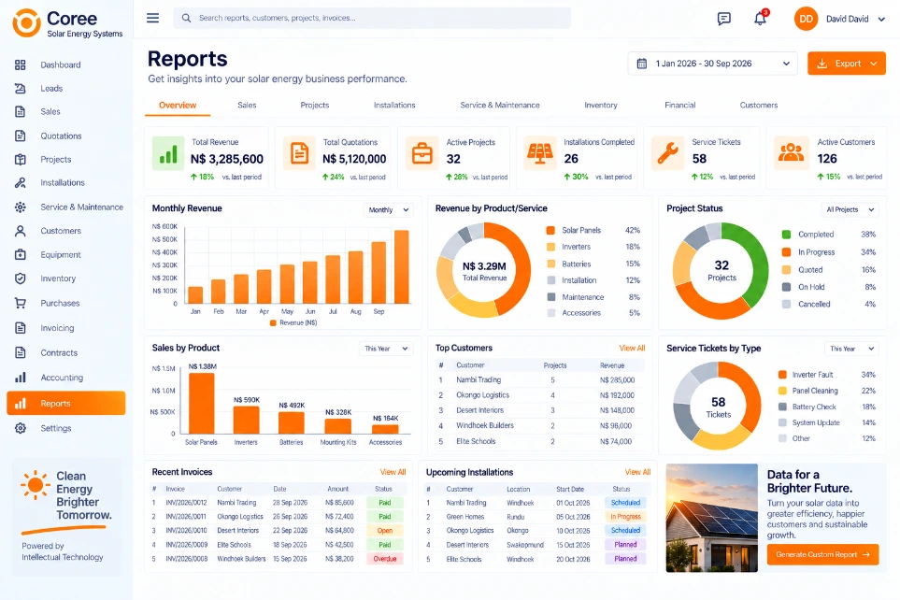Click the Sep bar in Monthly Revenue chart
Viewport: 900px width, 600px height.
point(379,272)
